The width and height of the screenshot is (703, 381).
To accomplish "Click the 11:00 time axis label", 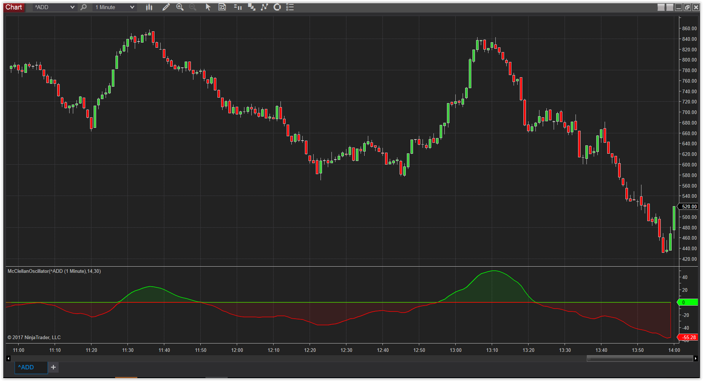I will point(19,350).
